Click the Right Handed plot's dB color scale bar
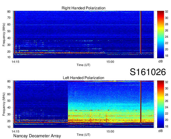The width and height of the screenshot is (171, 139). (160, 34)
